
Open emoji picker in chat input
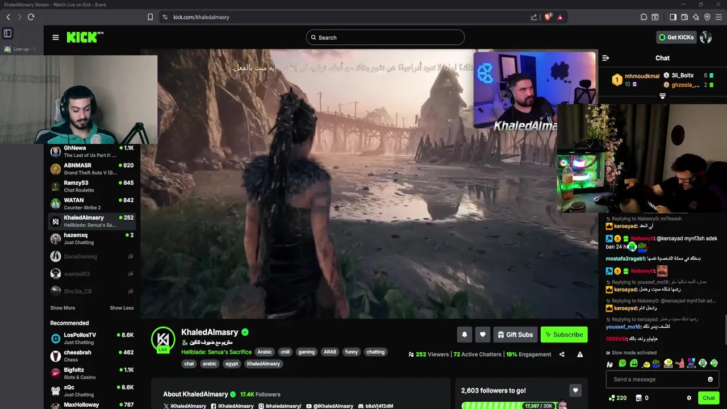(x=710, y=379)
